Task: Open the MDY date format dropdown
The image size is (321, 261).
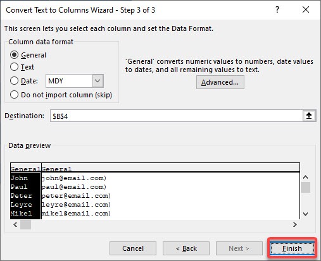Action: click(98, 81)
